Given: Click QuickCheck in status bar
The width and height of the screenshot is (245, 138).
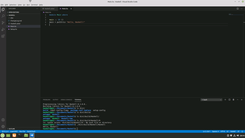Looking at the screenshot, I should tap(31, 131).
